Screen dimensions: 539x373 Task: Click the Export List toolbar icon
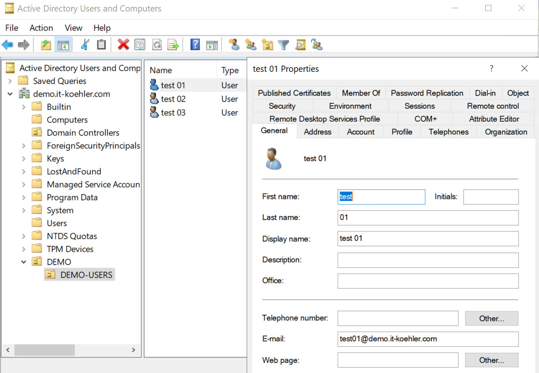click(x=174, y=44)
